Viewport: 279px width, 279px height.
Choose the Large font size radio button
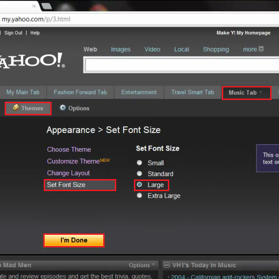[x=139, y=185]
